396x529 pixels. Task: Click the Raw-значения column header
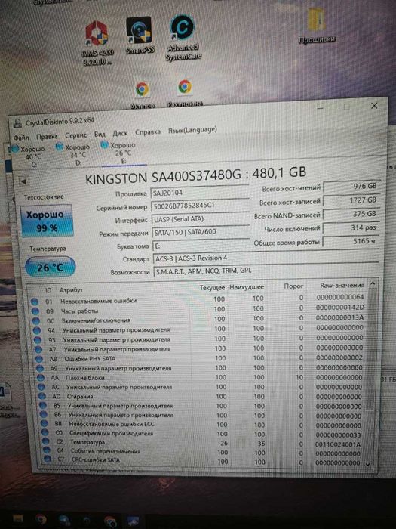coord(342,286)
